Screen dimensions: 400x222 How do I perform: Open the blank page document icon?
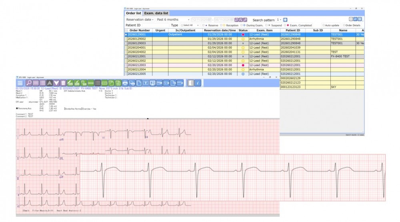click(x=139, y=83)
